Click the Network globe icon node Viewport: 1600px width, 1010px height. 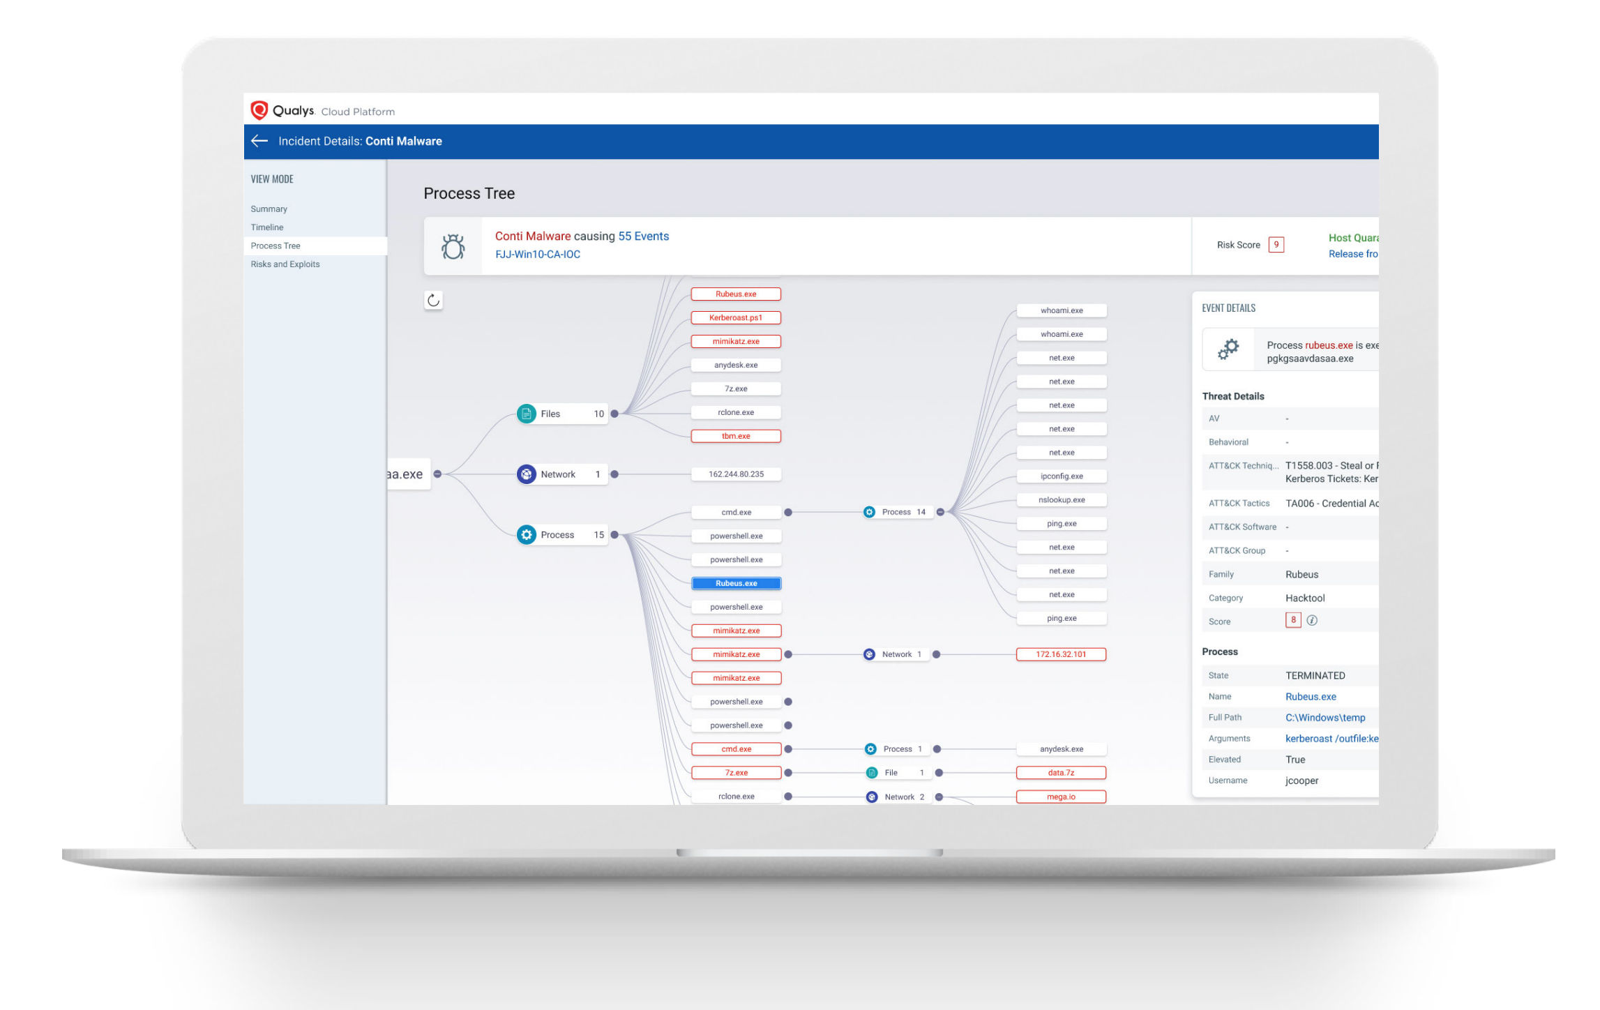(527, 474)
